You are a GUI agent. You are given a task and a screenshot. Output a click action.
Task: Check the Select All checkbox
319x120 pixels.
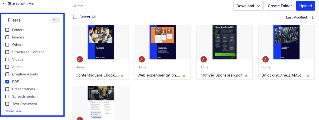(75, 17)
